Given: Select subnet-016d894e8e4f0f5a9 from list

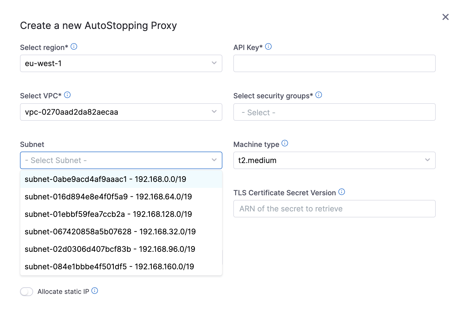Looking at the screenshot, I should point(108,197).
